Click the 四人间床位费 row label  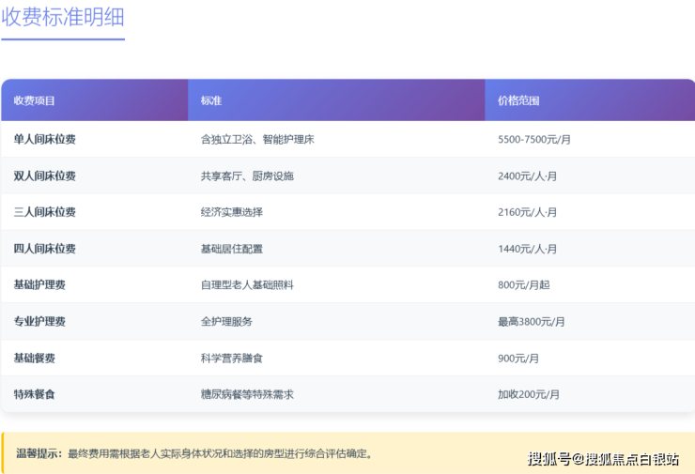45,249
